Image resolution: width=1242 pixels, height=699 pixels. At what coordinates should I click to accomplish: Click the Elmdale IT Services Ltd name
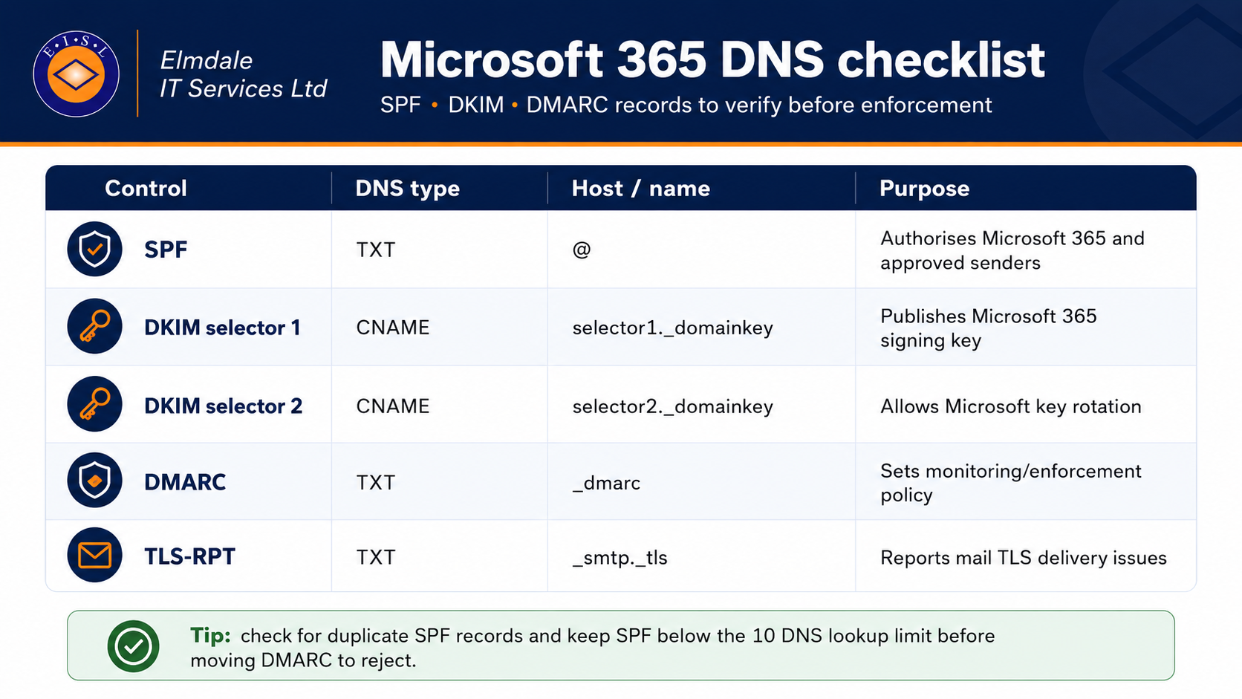pos(244,74)
